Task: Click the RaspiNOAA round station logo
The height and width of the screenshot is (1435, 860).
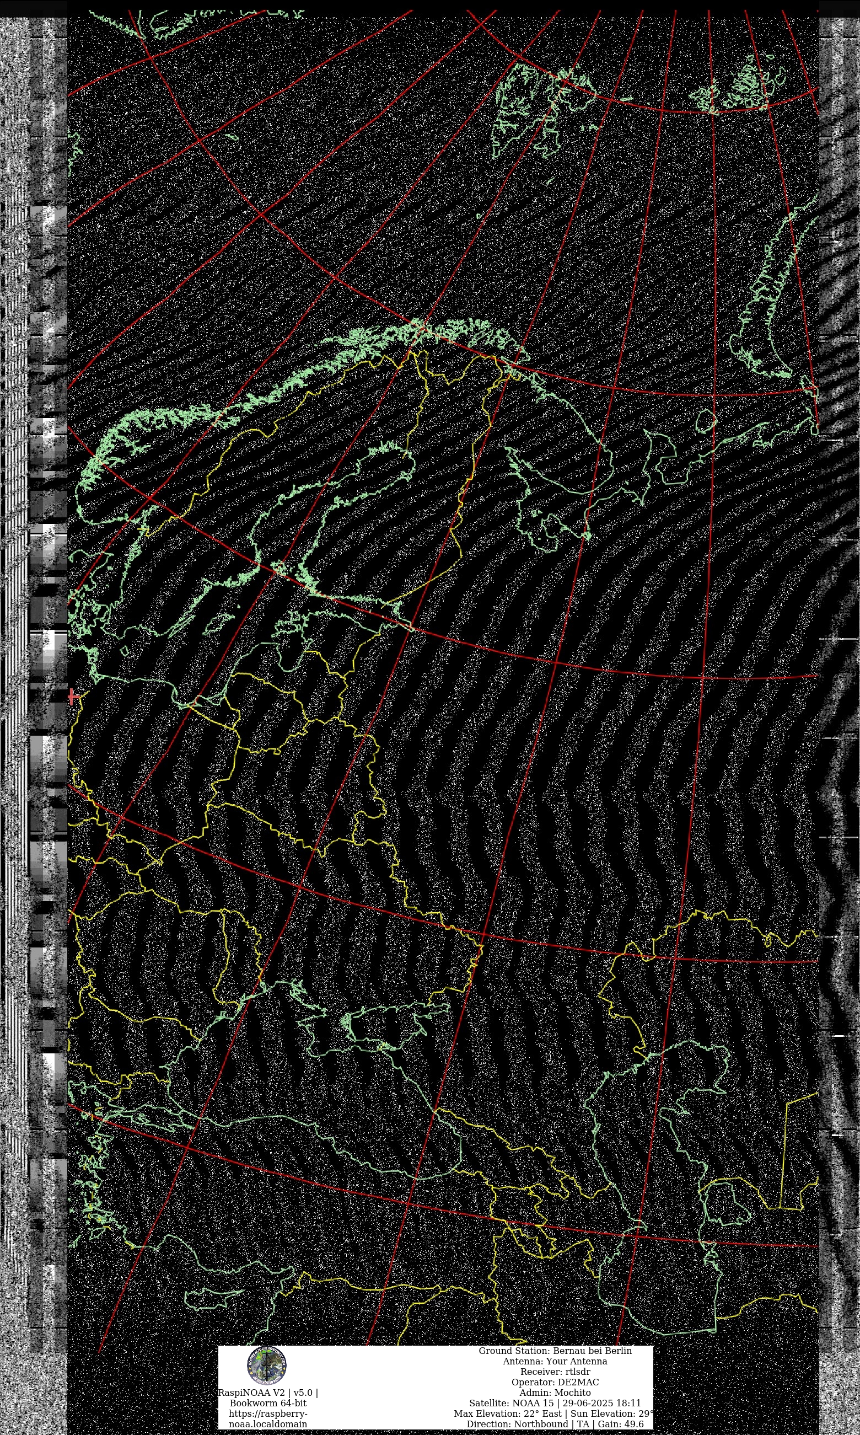Action: click(267, 1366)
